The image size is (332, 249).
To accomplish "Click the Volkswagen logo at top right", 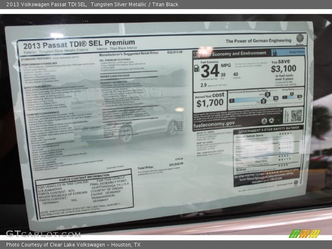I will point(300,39).
